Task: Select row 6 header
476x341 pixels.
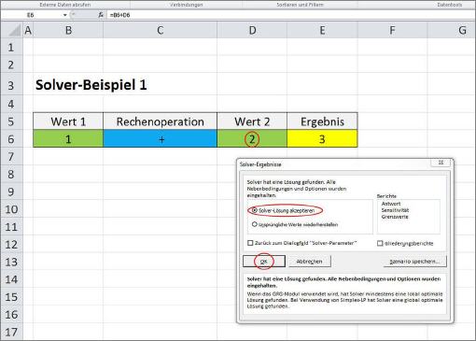Action: tap(11, 139)
